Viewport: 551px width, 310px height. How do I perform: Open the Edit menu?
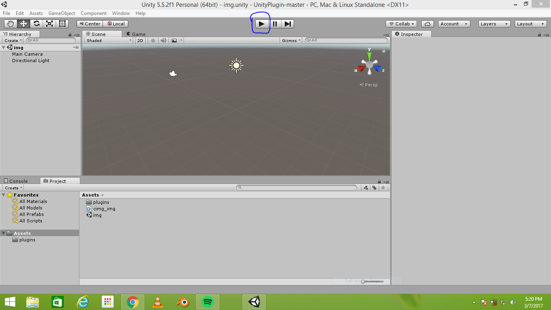pos(20,13)
